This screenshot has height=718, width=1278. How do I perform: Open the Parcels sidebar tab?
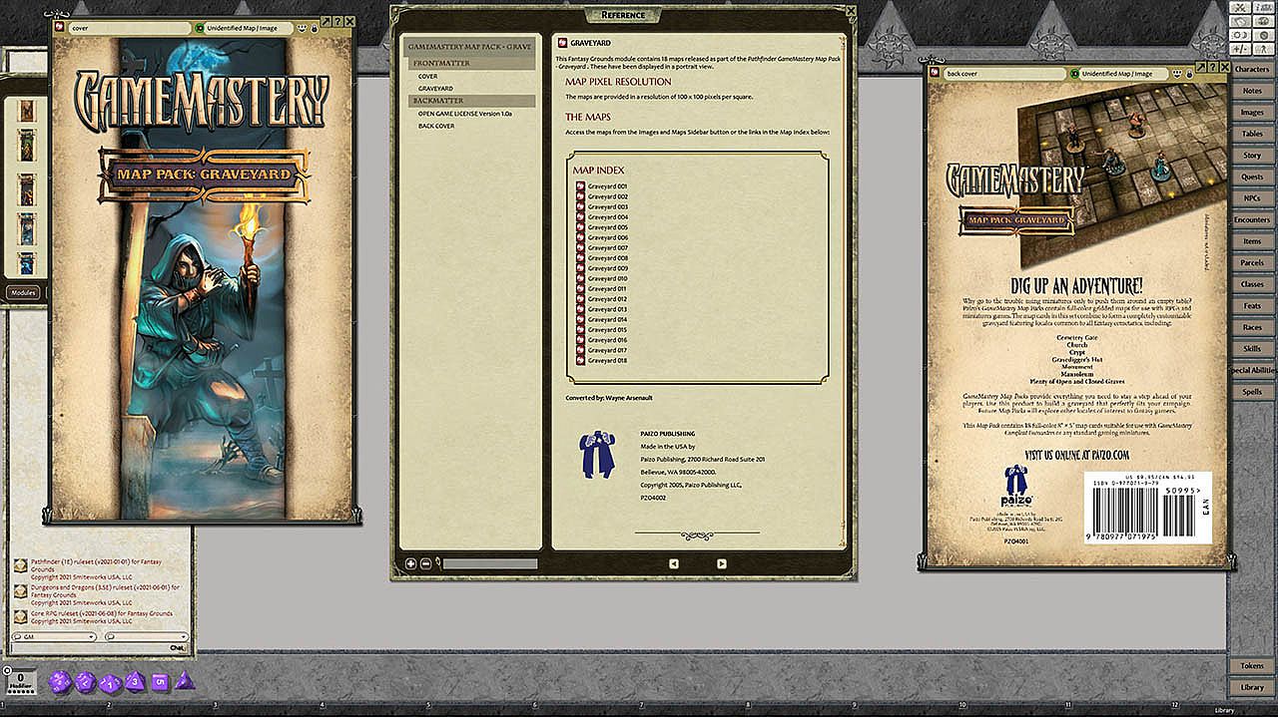pyautogui.click(x=1252, y=263)
